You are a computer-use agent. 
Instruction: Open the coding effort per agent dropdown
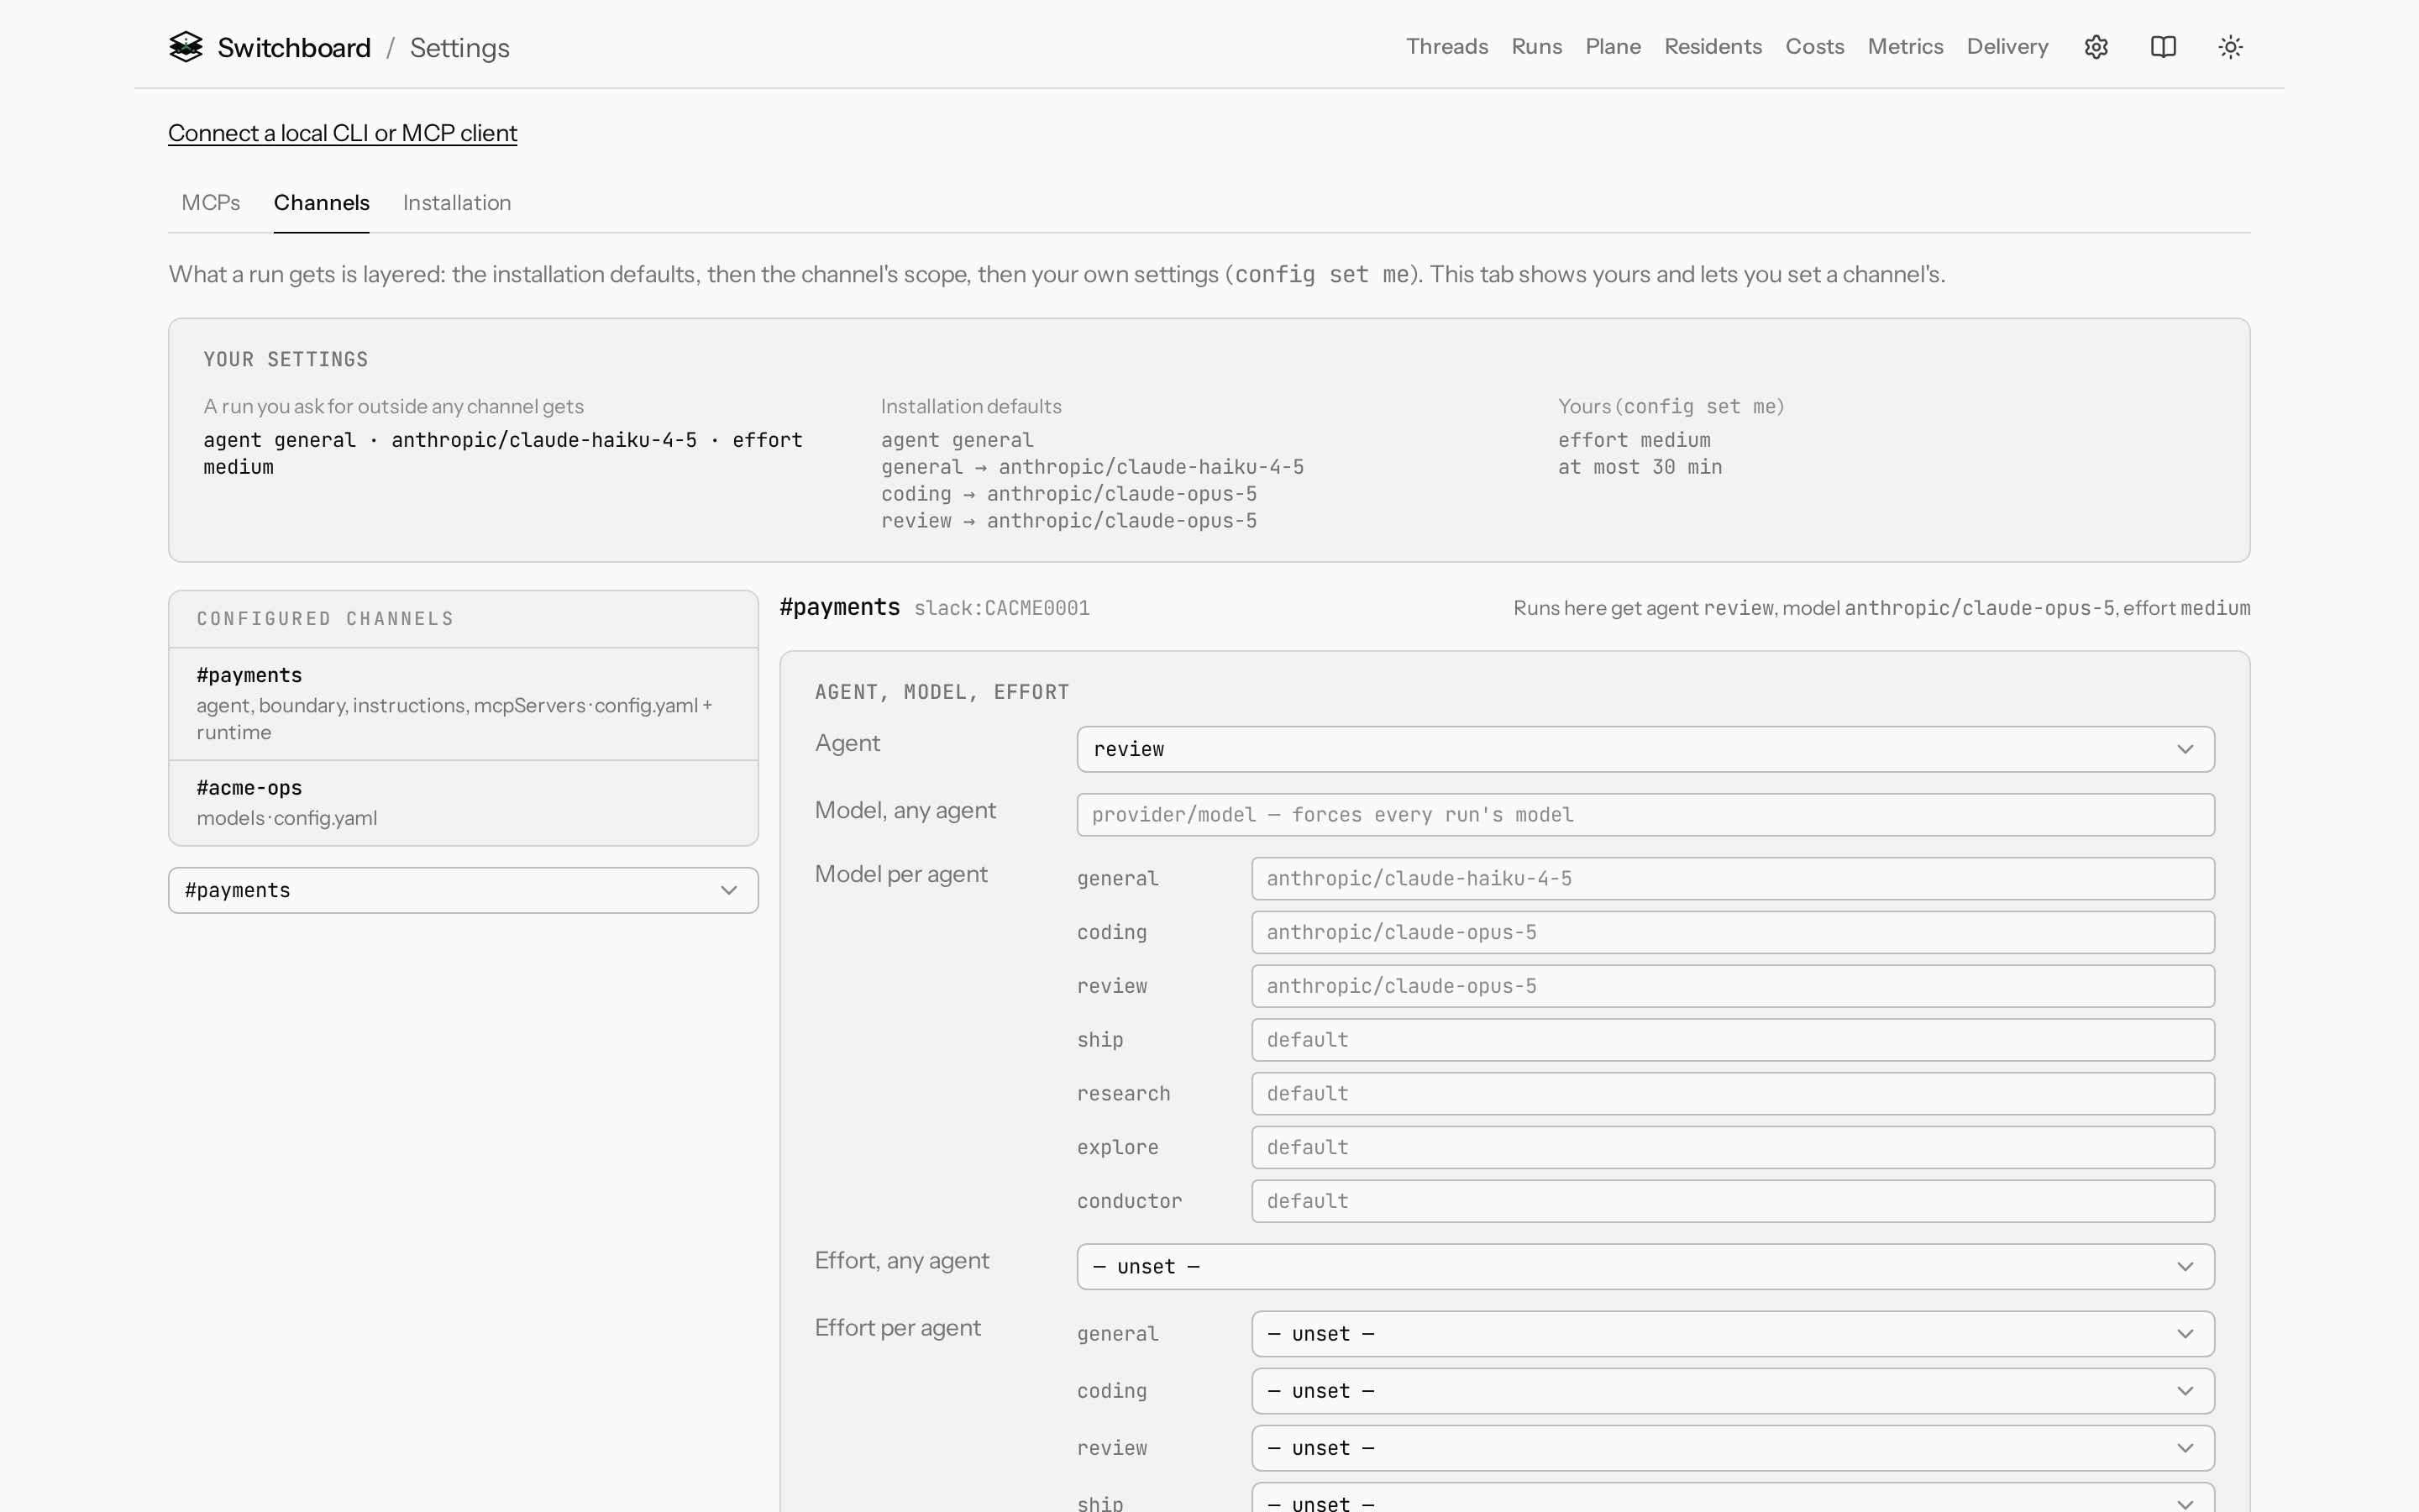[1732, 1391]
